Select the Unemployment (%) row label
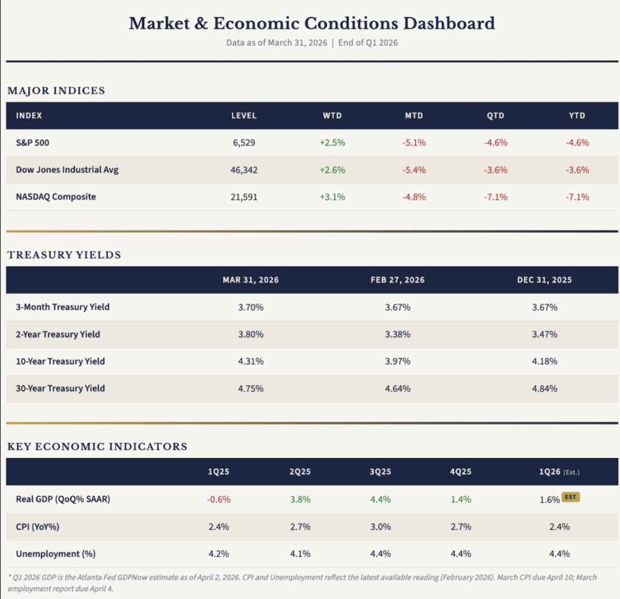 point(56,554)
